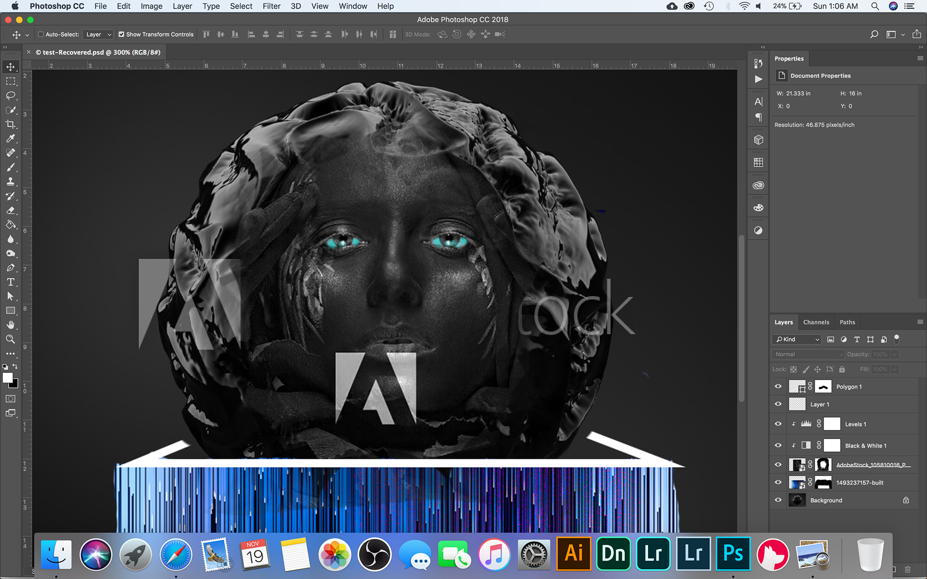Open the Image menu
The image size is (927, 579).
(x=152, y=6)
